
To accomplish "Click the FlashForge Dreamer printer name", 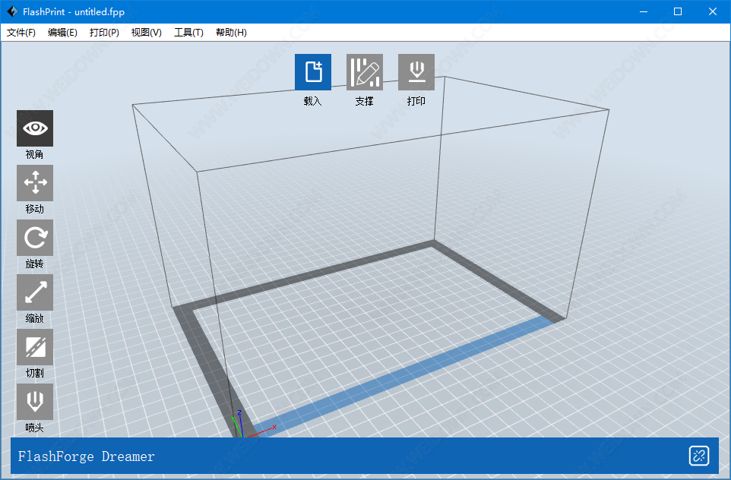I will 87,456.
